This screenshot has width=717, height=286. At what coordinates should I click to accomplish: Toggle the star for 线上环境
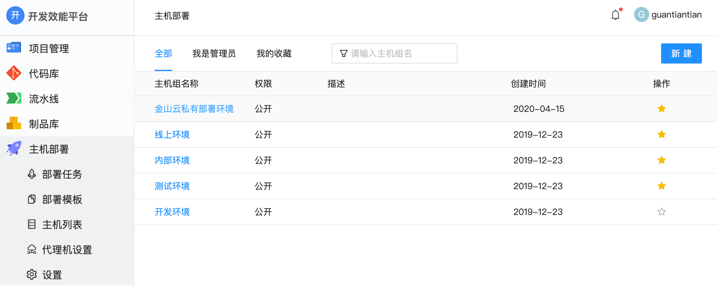(x=662, y=134)
